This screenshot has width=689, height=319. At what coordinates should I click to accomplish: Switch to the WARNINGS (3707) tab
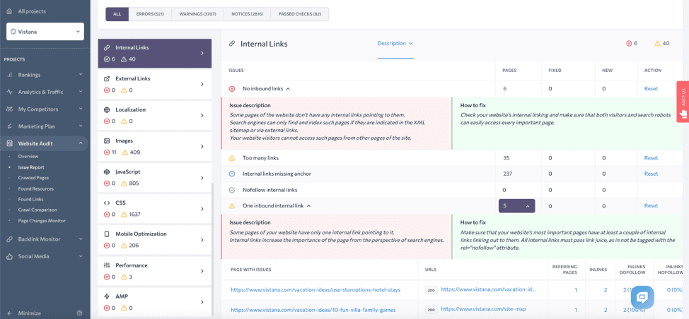point(198,14)
